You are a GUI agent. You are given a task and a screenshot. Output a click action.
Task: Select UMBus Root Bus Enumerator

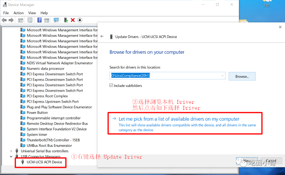(x=49, y=145)
